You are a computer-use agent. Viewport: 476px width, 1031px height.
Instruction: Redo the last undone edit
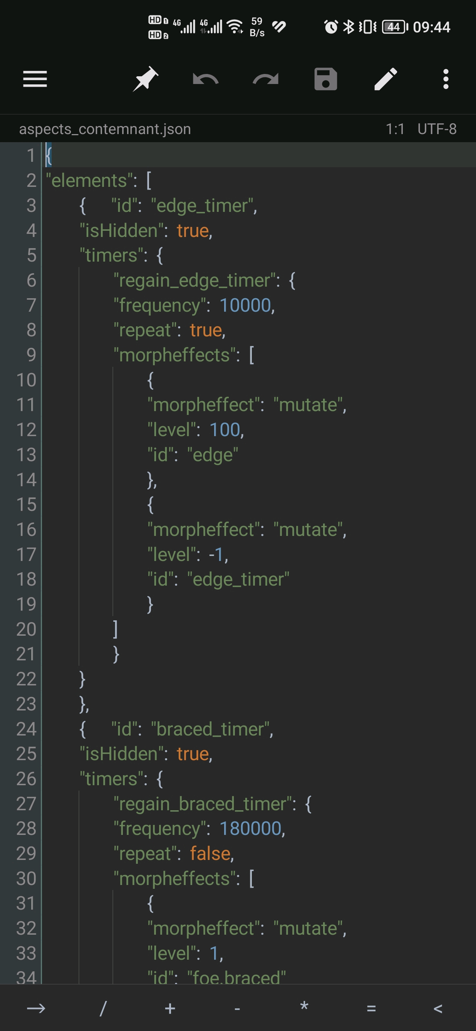click(x=266, y=79)
